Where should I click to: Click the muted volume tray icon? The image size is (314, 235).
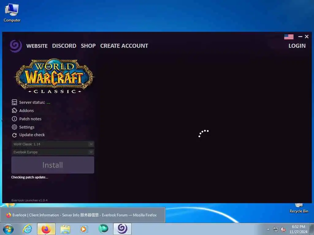[x=283, y=229]
